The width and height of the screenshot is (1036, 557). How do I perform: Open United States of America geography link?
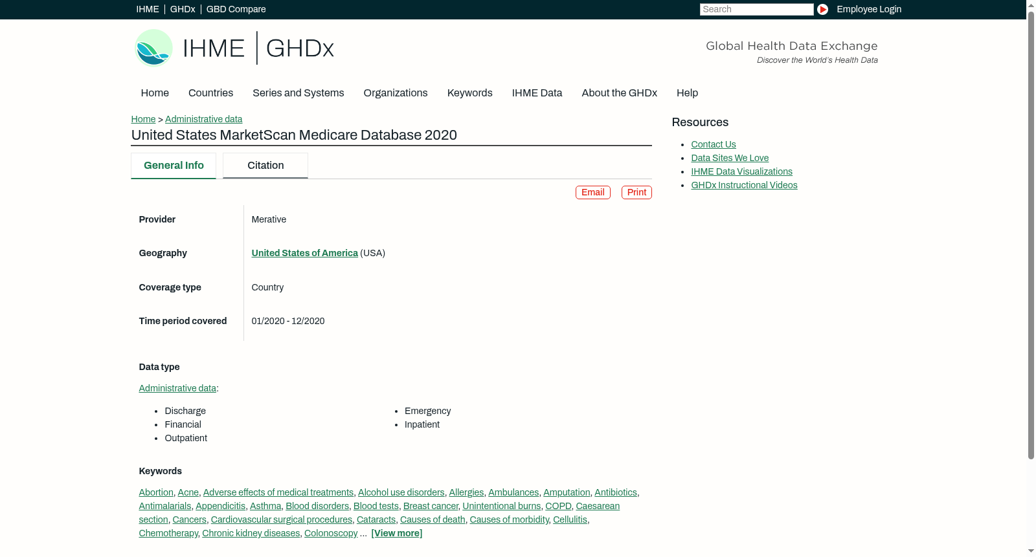(x=304, y=253)
